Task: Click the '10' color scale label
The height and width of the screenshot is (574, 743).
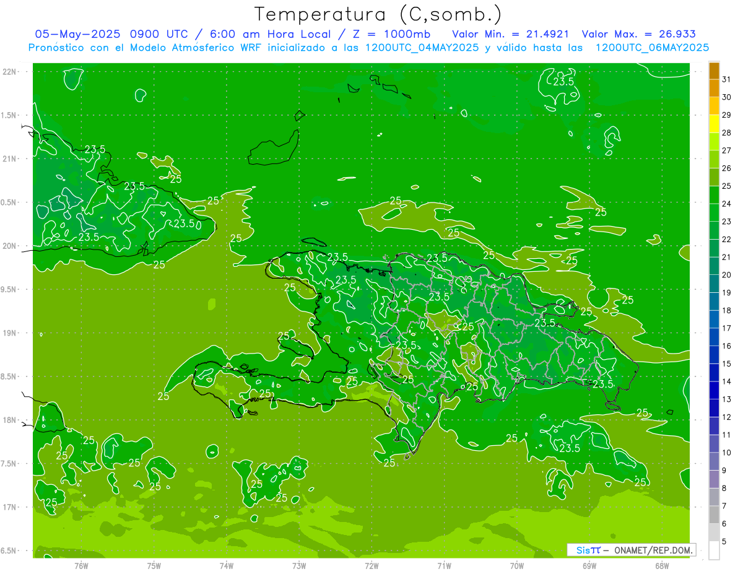Action: point(727,453)
